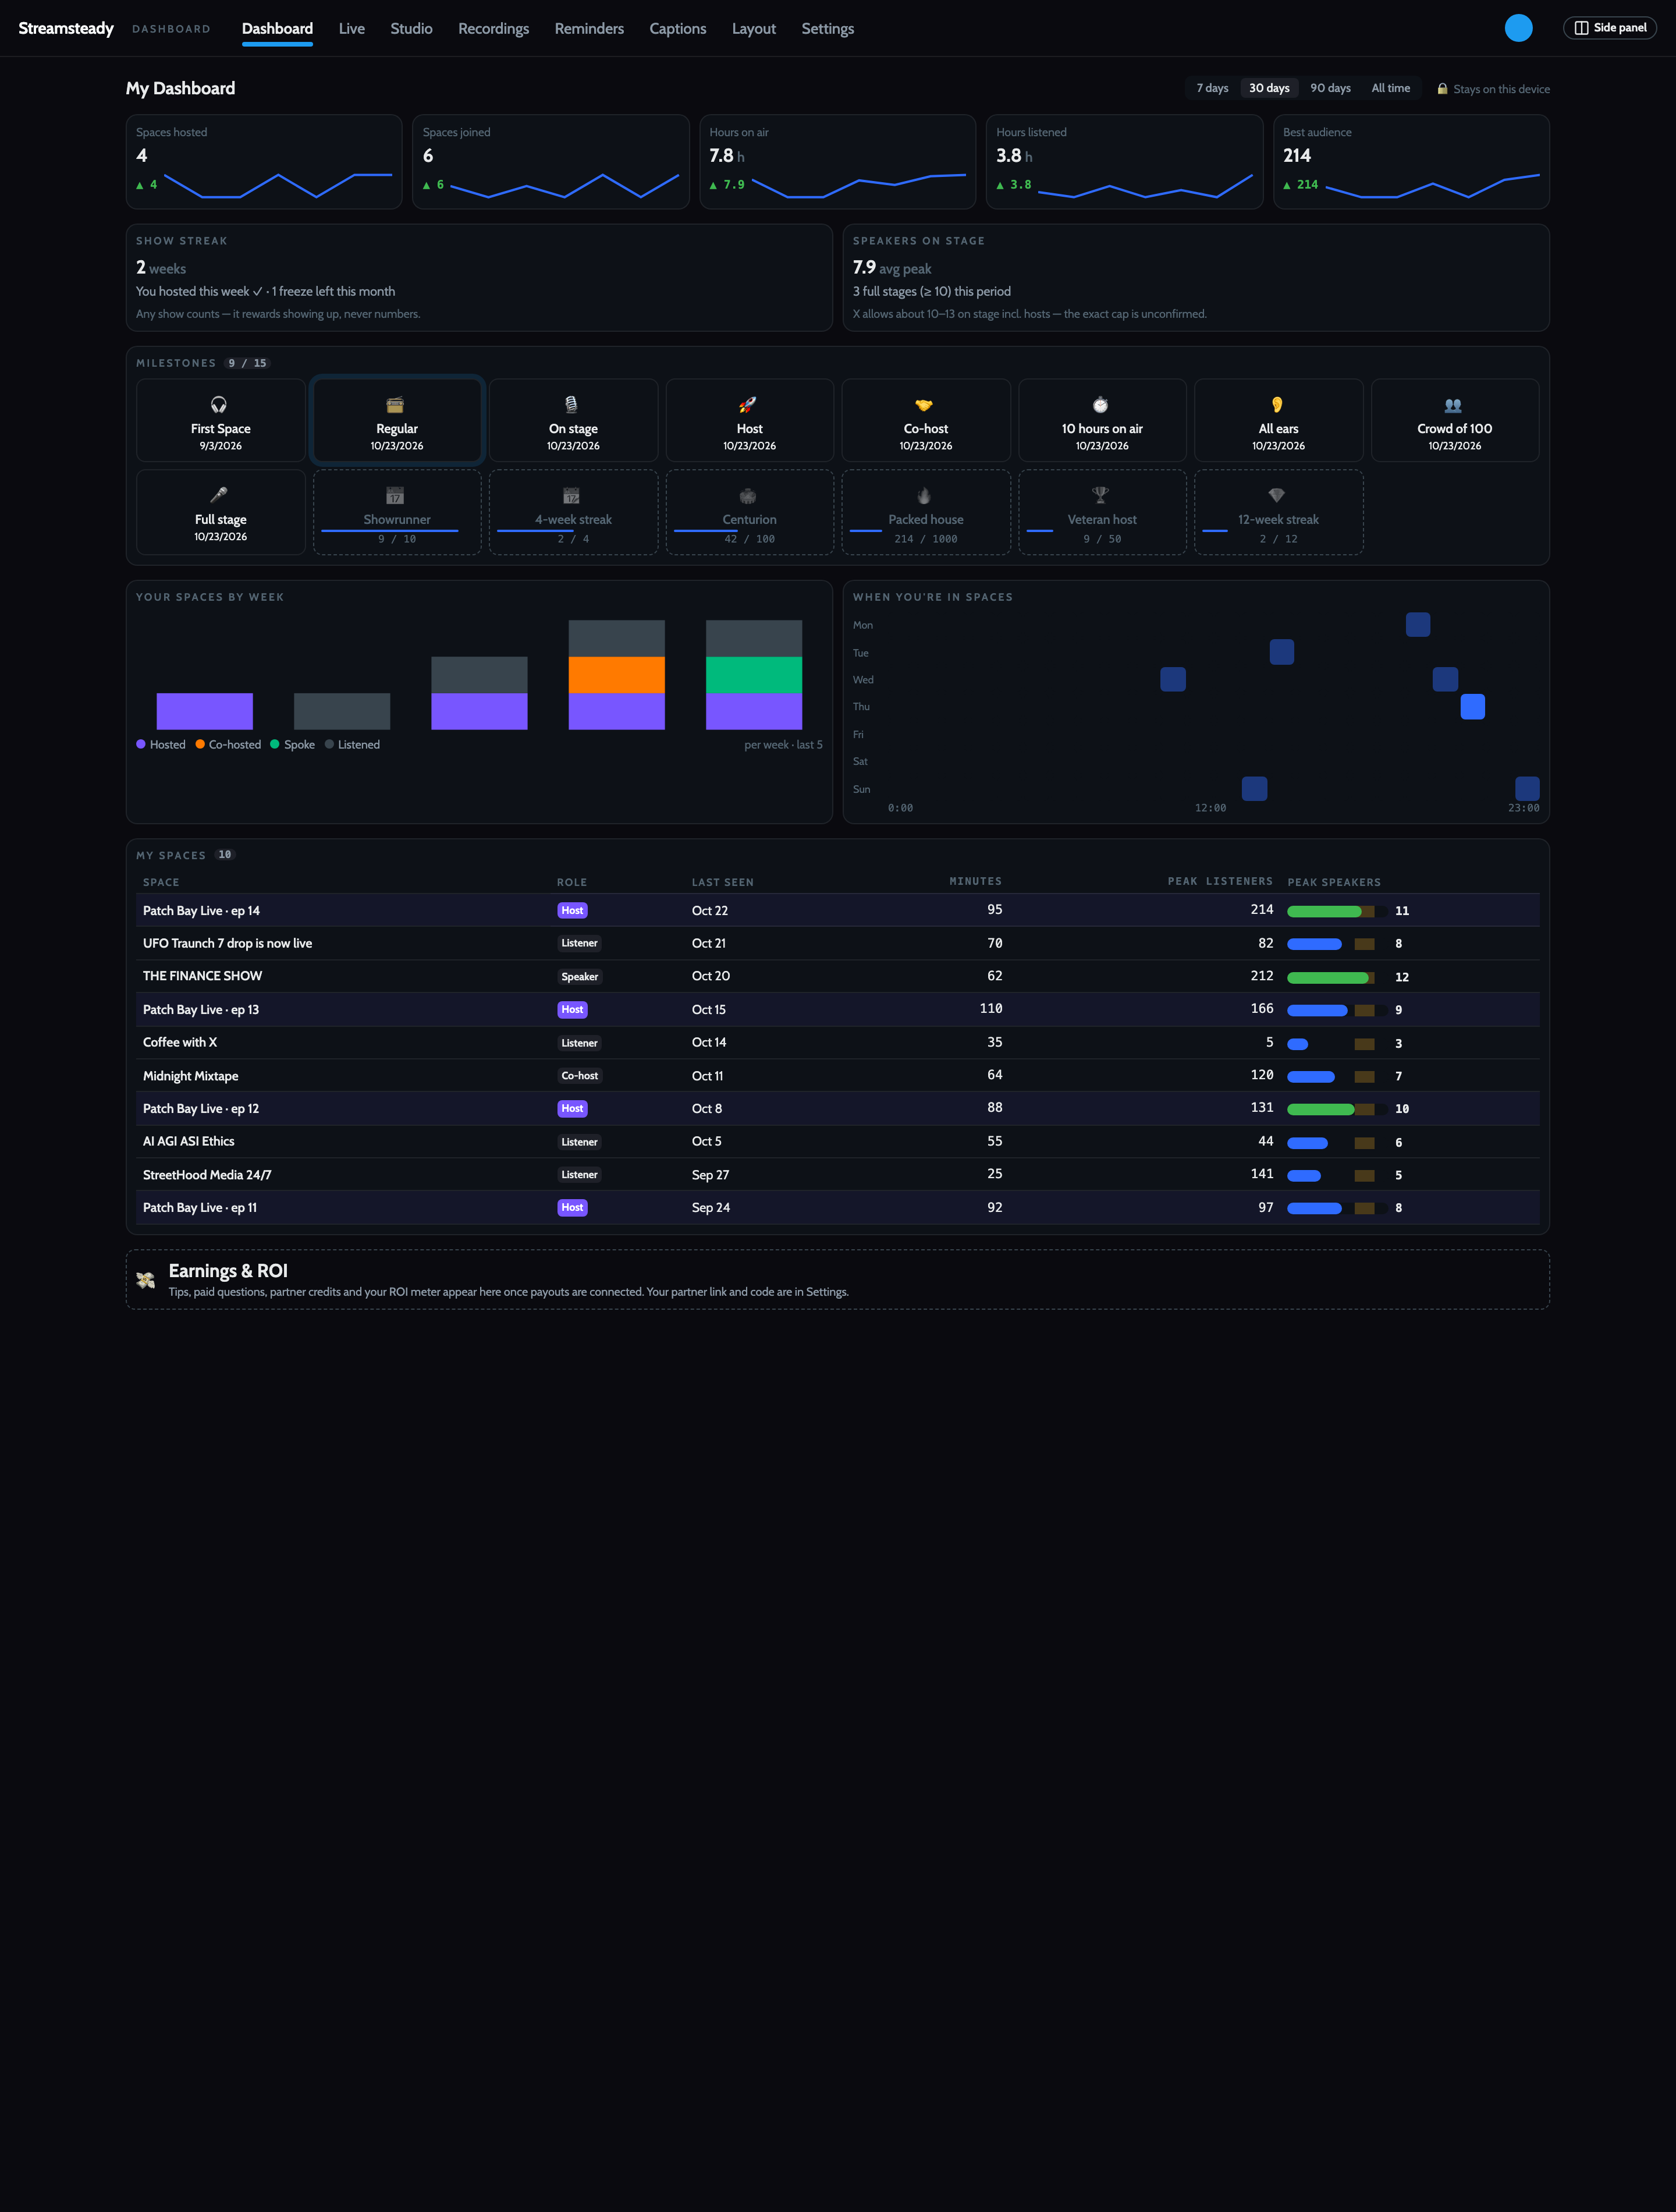Click the First Space headphones milestone icon
The width and height of the screenshot is (1676, 2212).
click(219, 405)
